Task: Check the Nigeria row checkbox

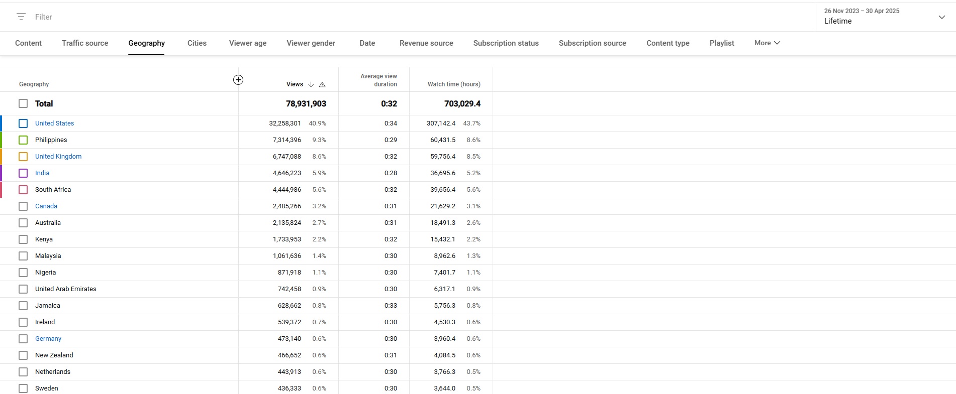Action: click(x=23, y=273)
